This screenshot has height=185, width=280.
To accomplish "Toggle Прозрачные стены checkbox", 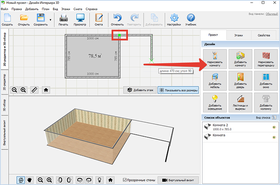I will click(124, 180).
